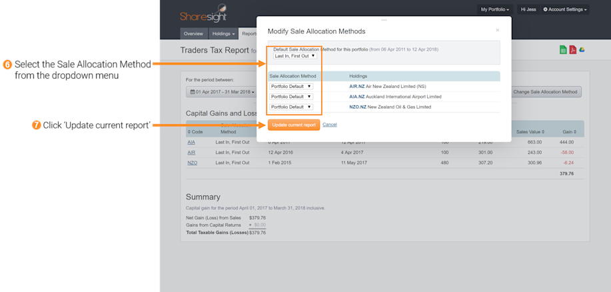611x292 pixels.
Task: Click the Summary heading
Action: [203, 197]
